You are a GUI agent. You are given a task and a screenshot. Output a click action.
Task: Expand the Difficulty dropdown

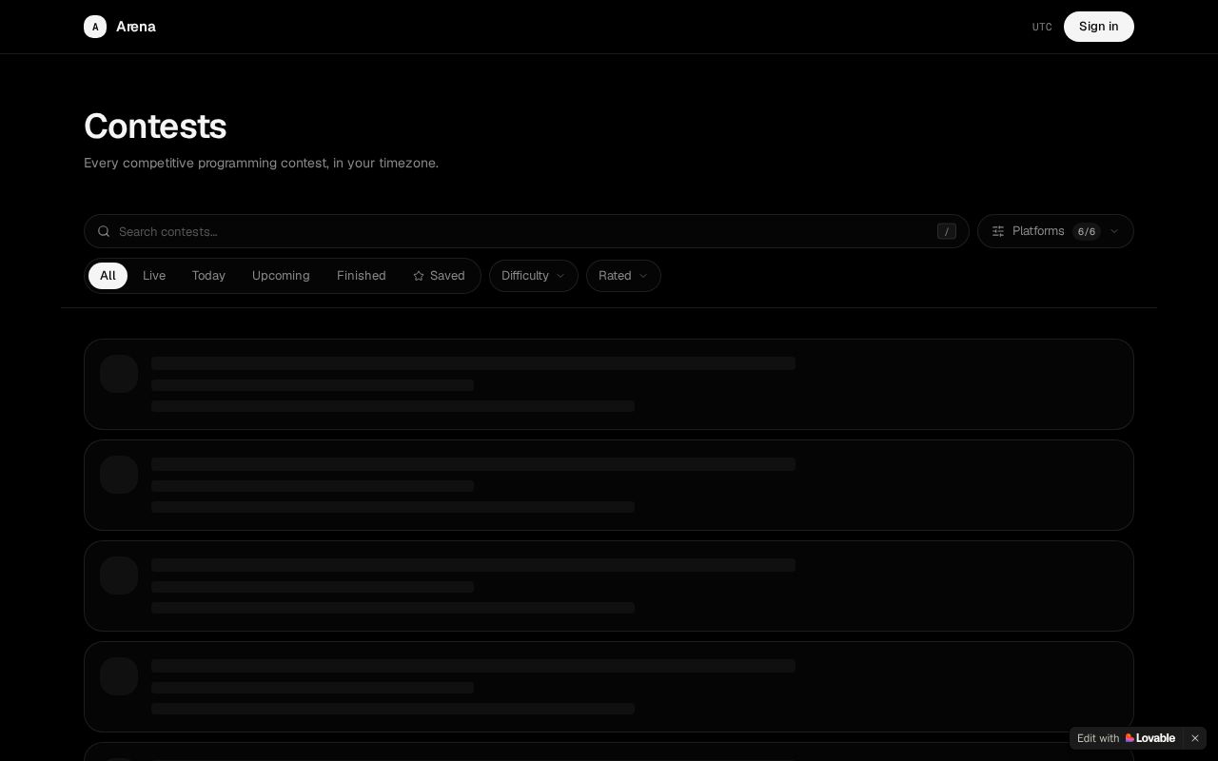click(534, 276)
